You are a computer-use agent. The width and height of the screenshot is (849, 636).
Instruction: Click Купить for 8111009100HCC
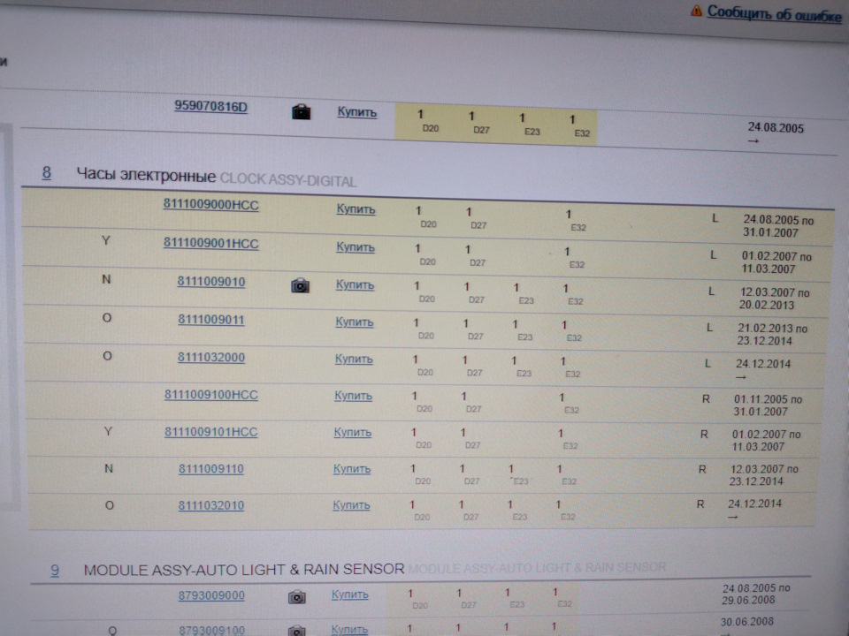tap(353, 396)
